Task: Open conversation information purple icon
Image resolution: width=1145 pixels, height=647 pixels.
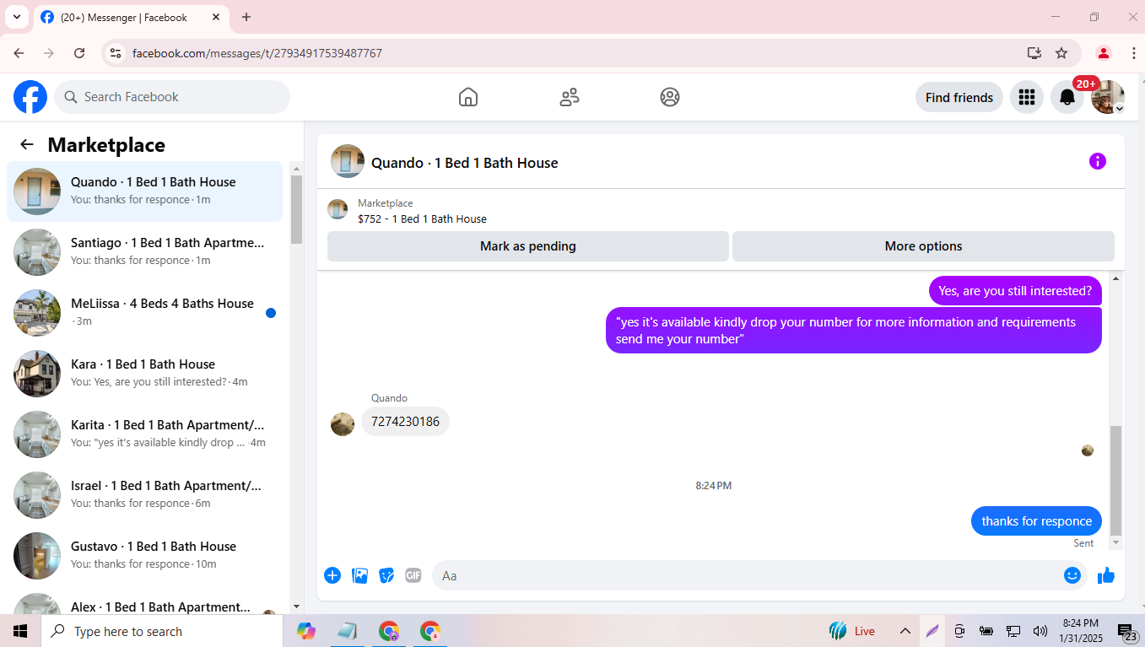Action: 1098,161
